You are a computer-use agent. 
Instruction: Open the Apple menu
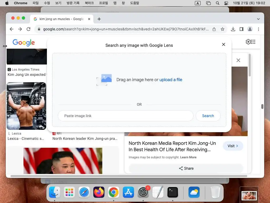[x=7, y=3]
